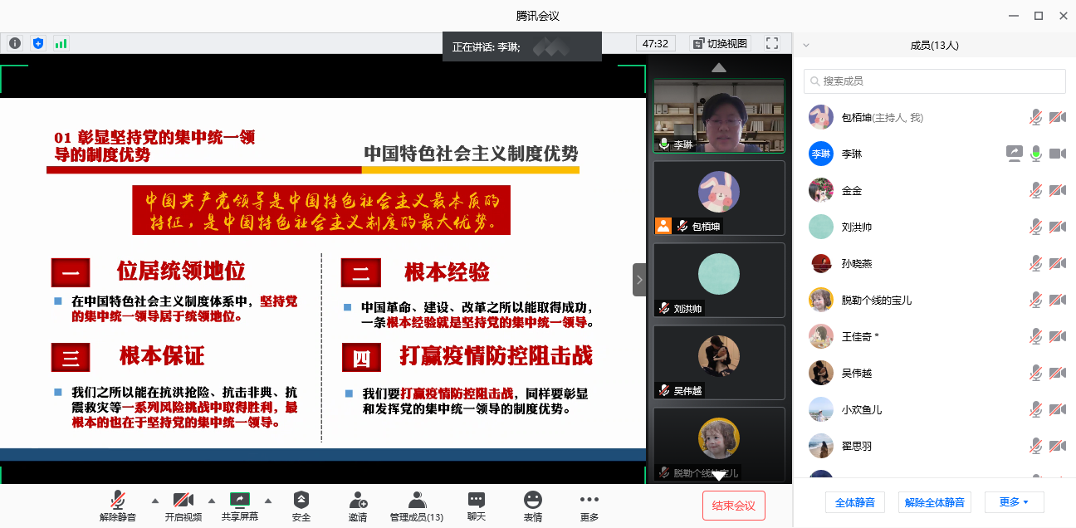The image size is (1076, 528).
Task: Toggle start video (开启视频) camera button
Action: pyautogui.click(x=183, y=500)
